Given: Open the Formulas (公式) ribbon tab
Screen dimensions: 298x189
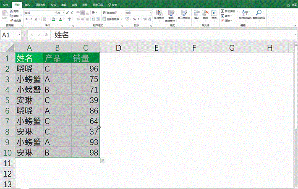Looking at the screenshot, I should [x=53, y=5].
